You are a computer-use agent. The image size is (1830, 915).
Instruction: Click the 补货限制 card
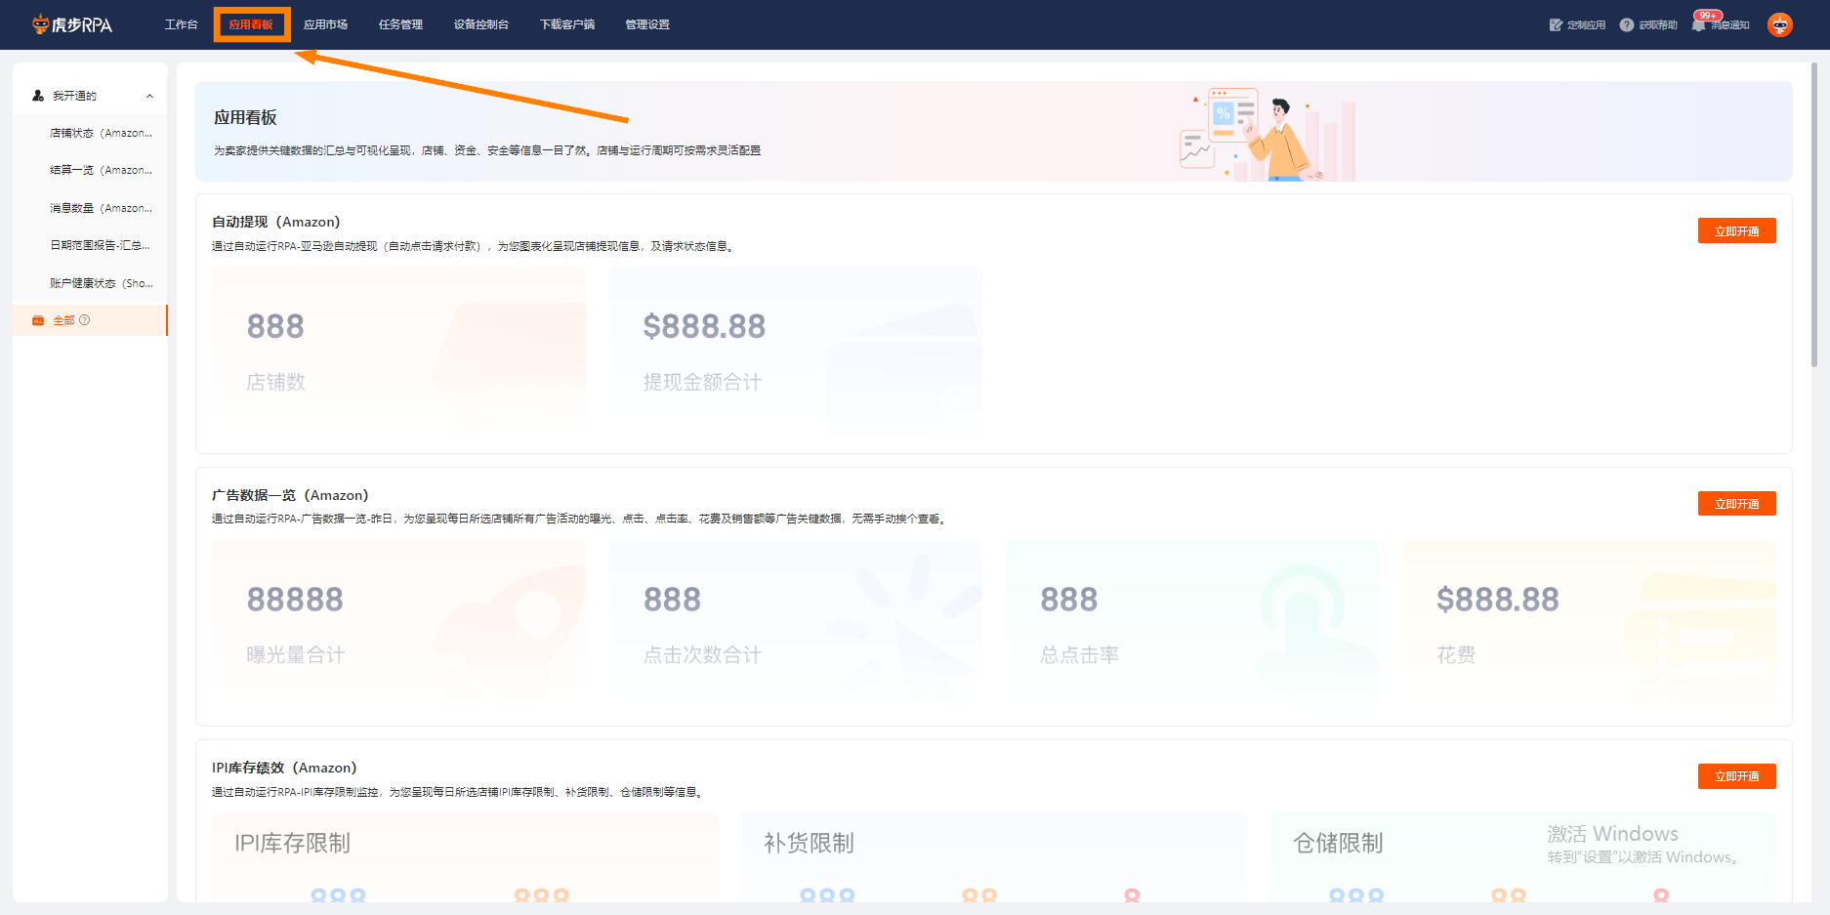tap(994, 857)
